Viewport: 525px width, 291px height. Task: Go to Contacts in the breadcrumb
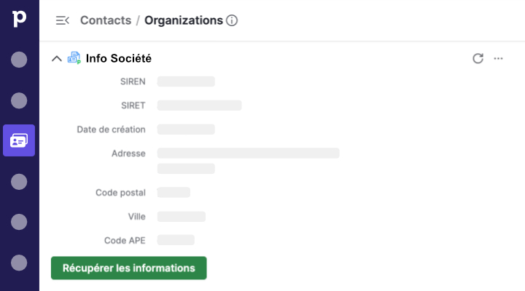pos(106,20)
